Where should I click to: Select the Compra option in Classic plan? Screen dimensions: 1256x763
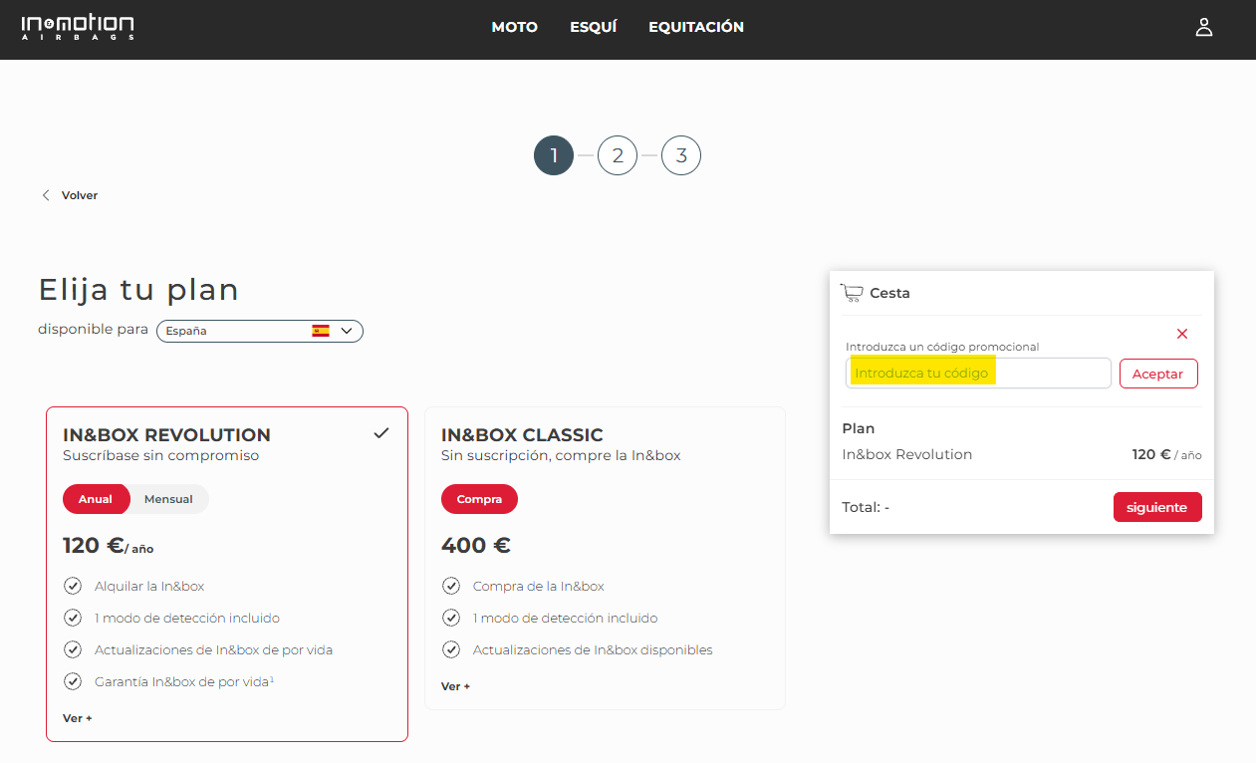tap(479, 499)
